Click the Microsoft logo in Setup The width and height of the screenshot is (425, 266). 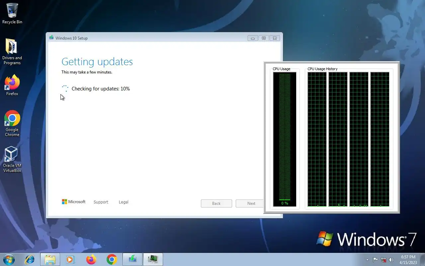pos(74,202)
